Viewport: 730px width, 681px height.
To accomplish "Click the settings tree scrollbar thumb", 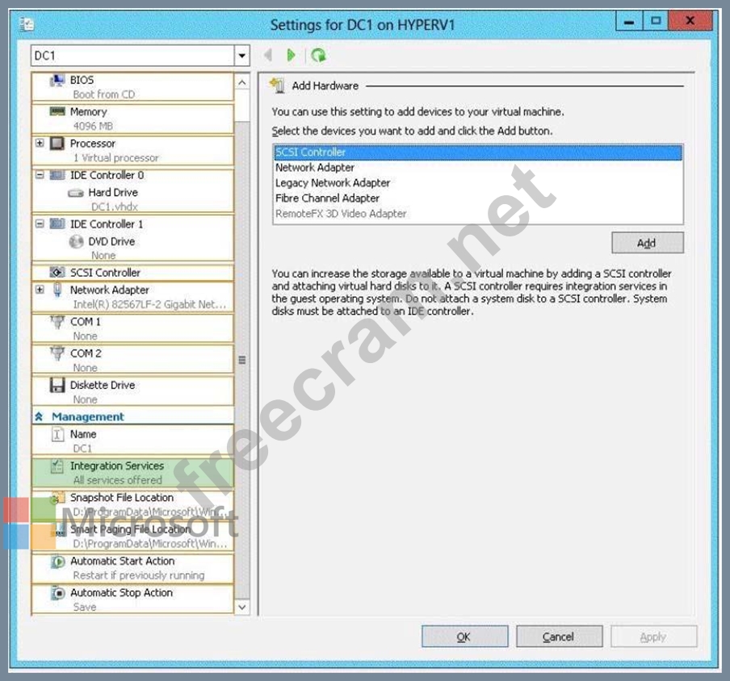I will click(x=242, y=360).
